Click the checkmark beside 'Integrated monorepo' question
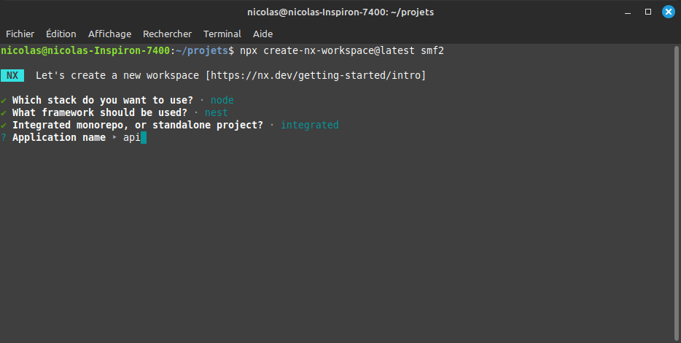Image resolution: width=681 pixels, height=343 pixels. pos(4,125)
